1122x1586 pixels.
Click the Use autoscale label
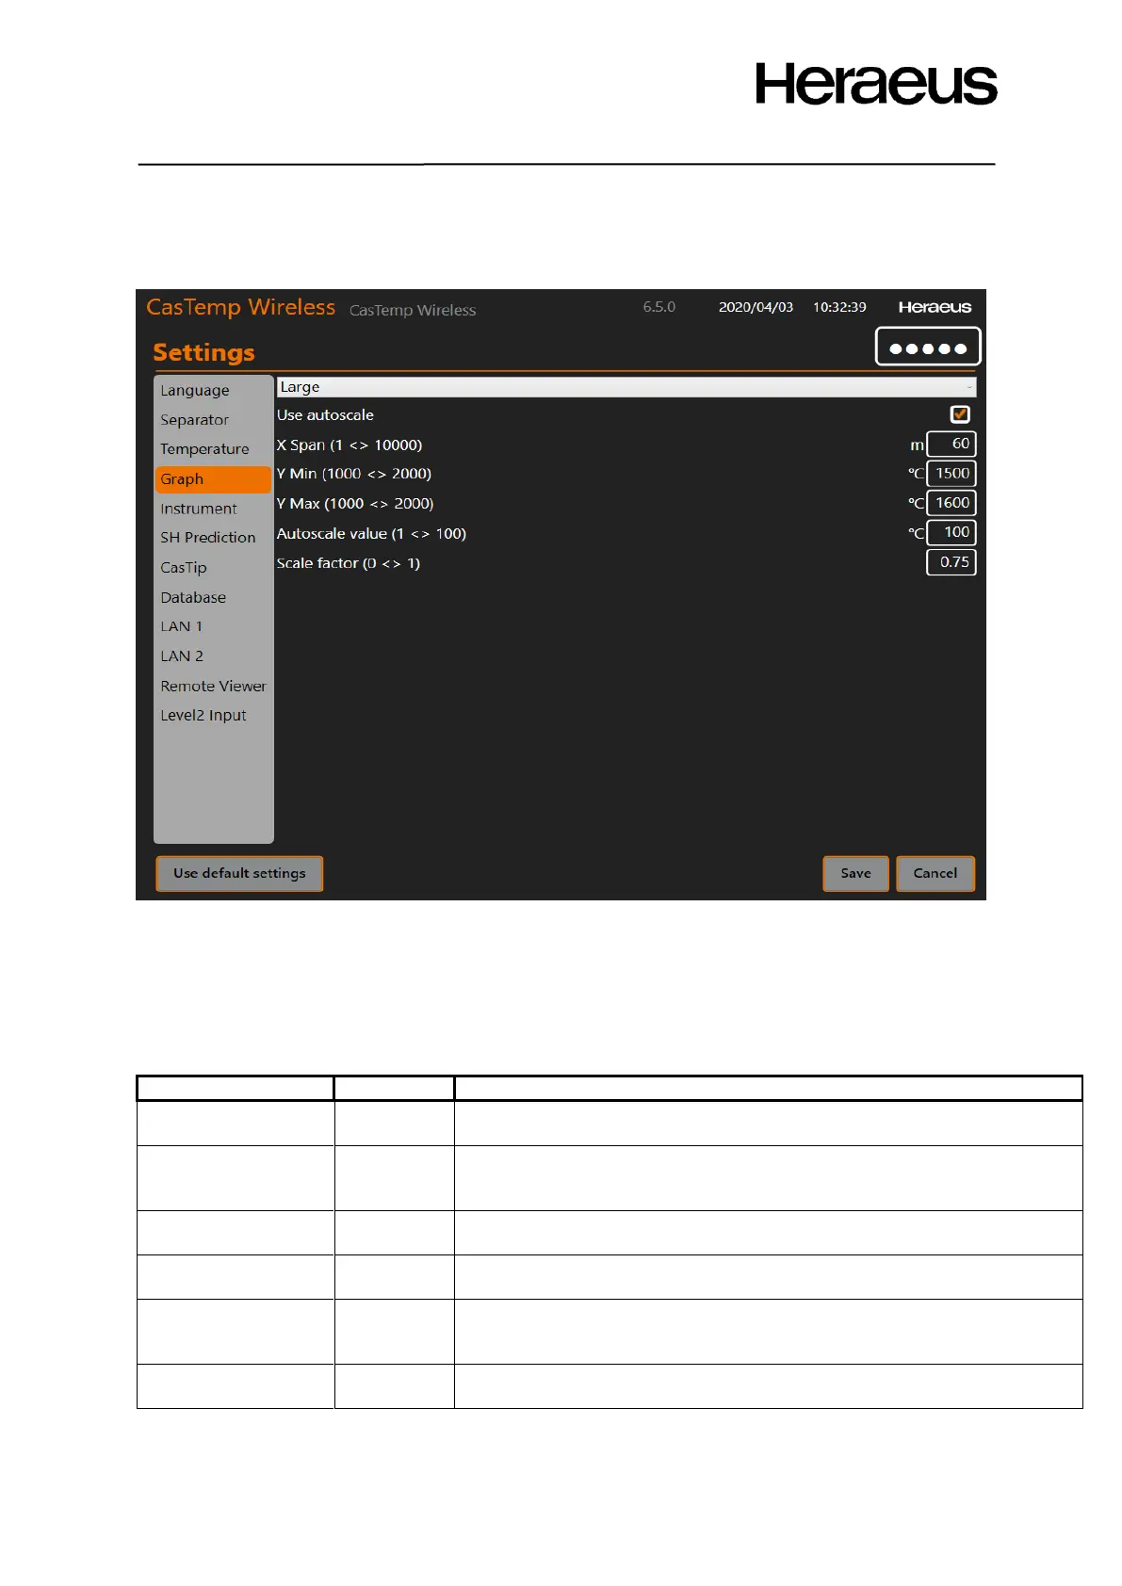tap(325, 415)
